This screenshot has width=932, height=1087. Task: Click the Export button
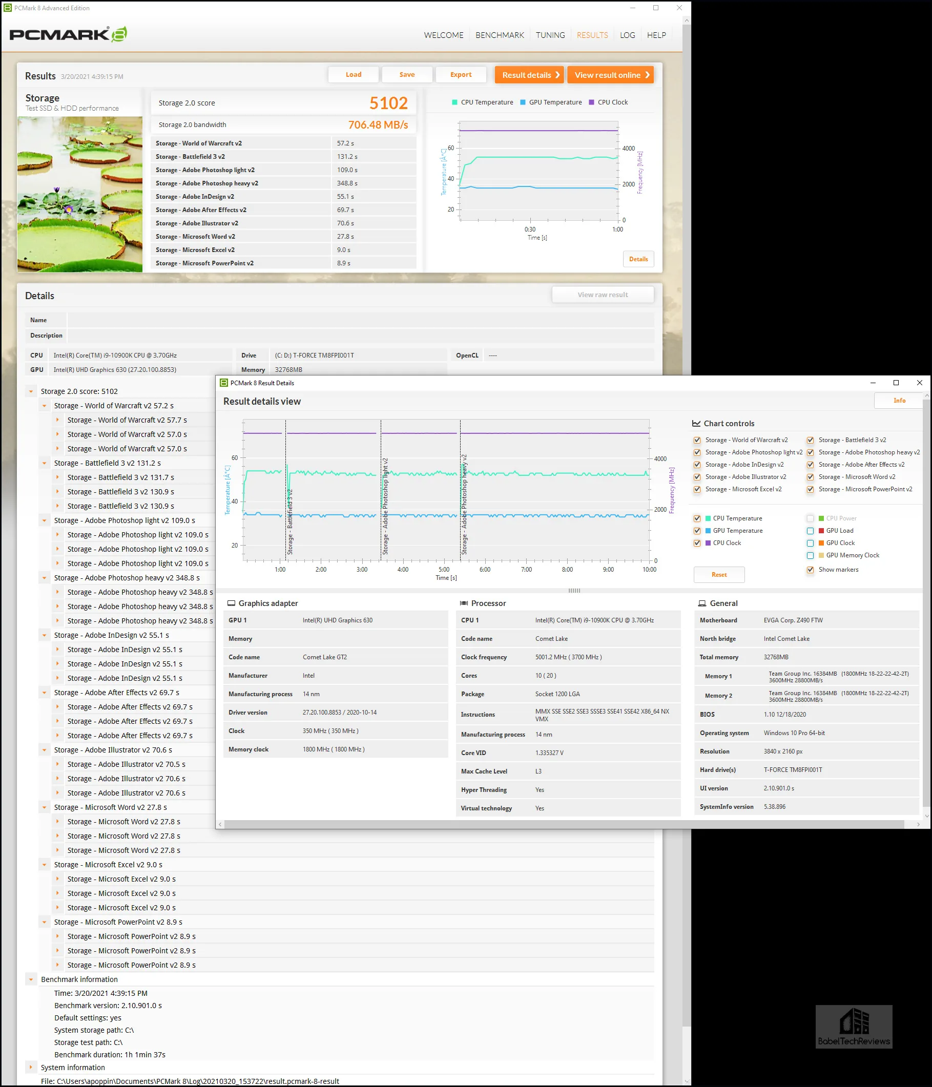click(x=461, y=74)
